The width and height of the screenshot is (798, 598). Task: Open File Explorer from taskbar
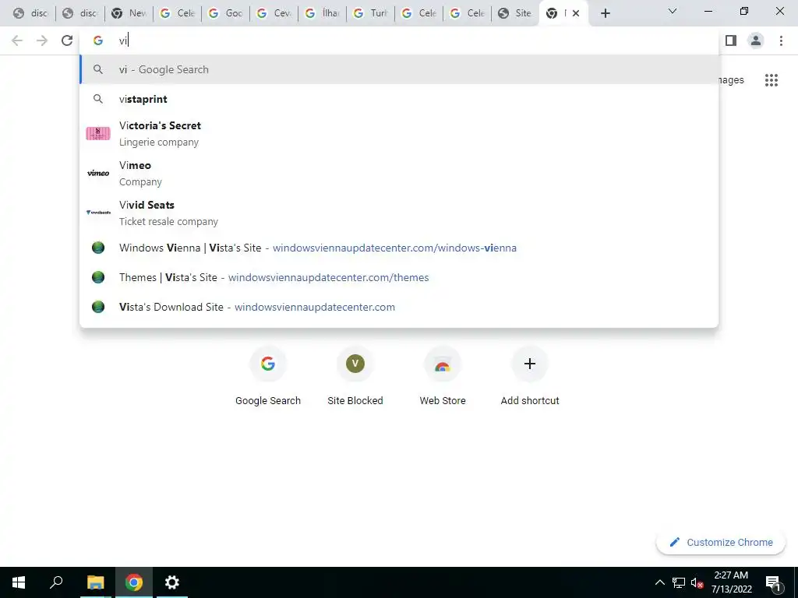coord(95,582)
